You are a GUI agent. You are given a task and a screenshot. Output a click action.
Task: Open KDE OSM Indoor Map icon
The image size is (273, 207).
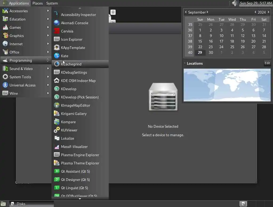tap(57, 80)
